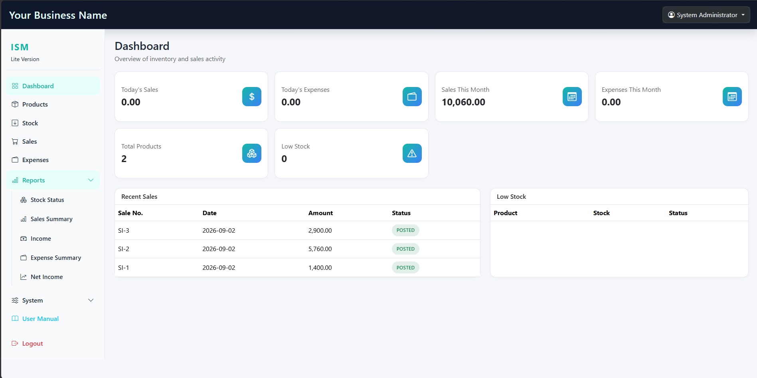Click the warning triangle icon on Low Stock card

point(412,153)
